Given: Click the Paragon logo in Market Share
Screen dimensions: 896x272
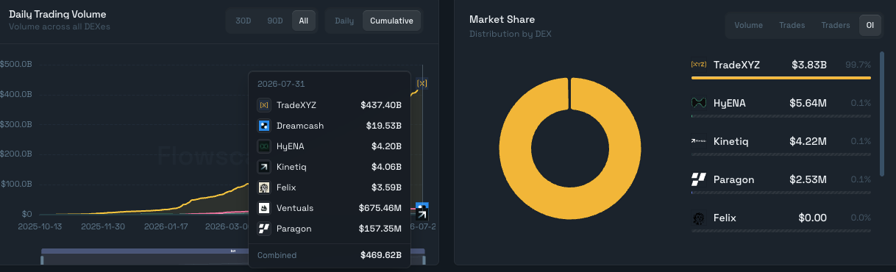Looking at the screenshot, I should pyautogui.click(x=699, y=179).
